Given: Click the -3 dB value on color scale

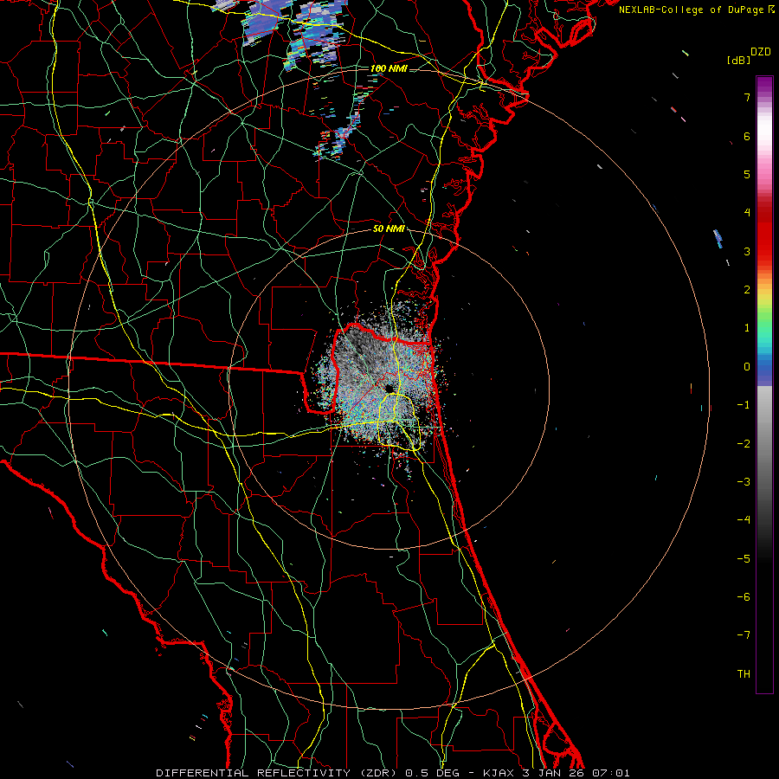Looking at the screenshot, I should click(x=744, y=482).
